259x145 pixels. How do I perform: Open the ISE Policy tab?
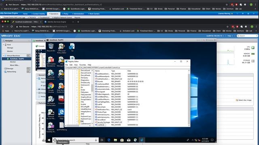coord(65,14)
